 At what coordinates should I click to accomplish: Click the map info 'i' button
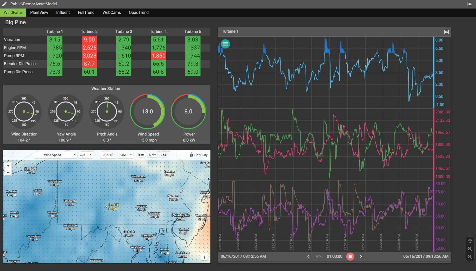point(204,257)
